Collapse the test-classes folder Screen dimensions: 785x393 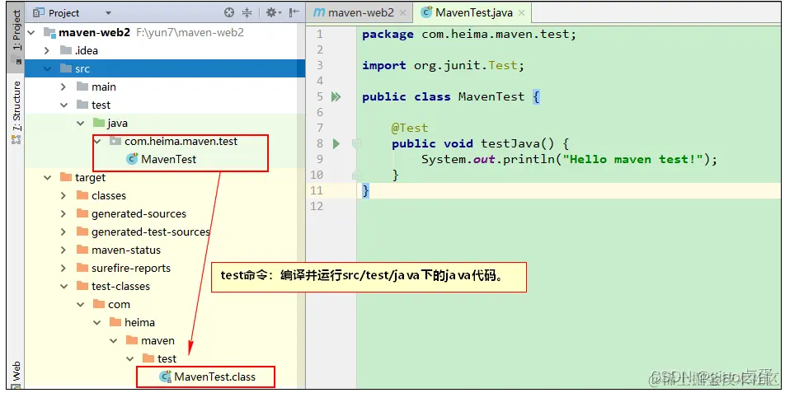[x=63, y=287]
